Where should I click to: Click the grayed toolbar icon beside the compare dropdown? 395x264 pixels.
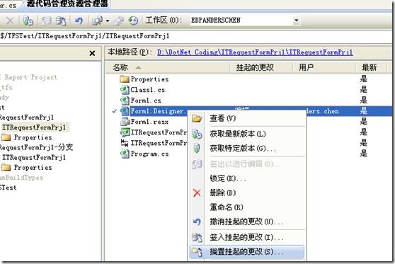[x=118, y=21]
